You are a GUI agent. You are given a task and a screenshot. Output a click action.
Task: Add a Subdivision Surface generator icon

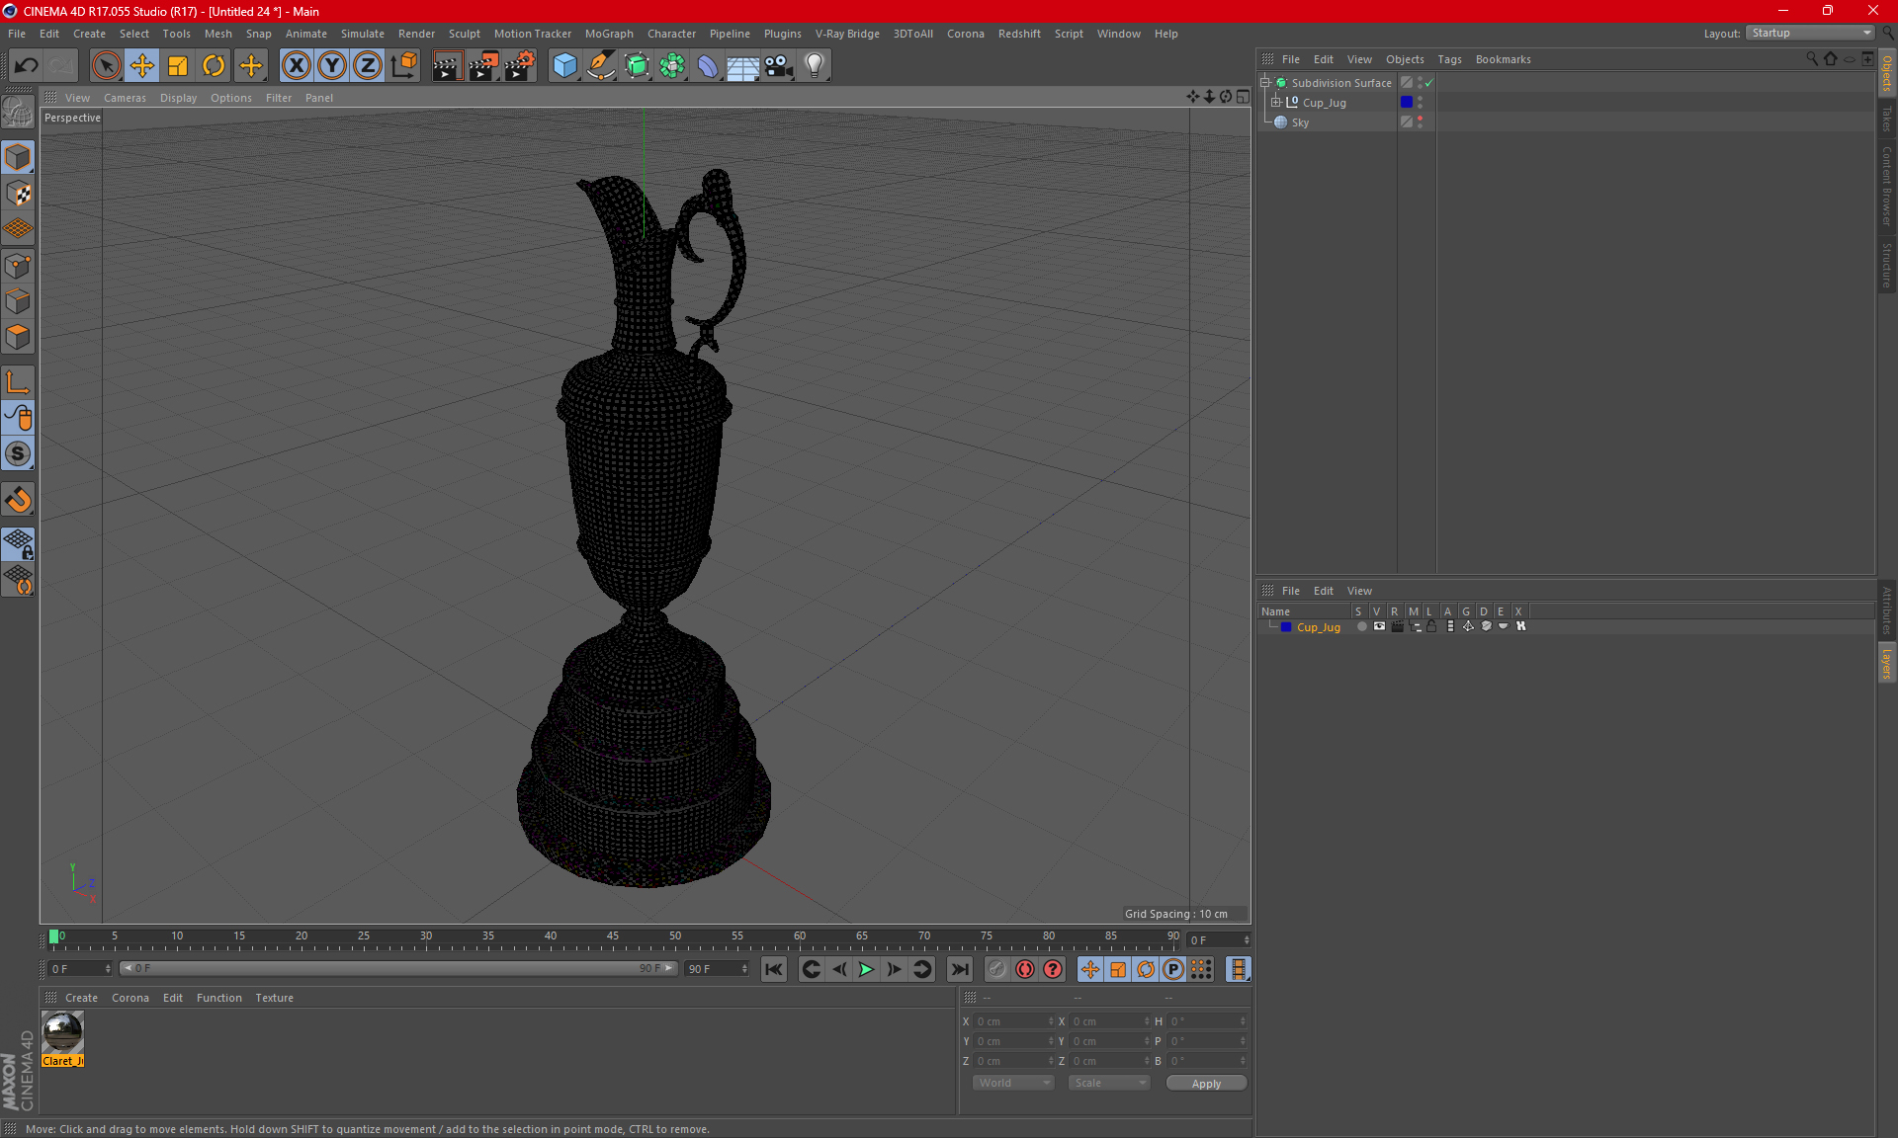pyautogui.click(x=637, y=66)
